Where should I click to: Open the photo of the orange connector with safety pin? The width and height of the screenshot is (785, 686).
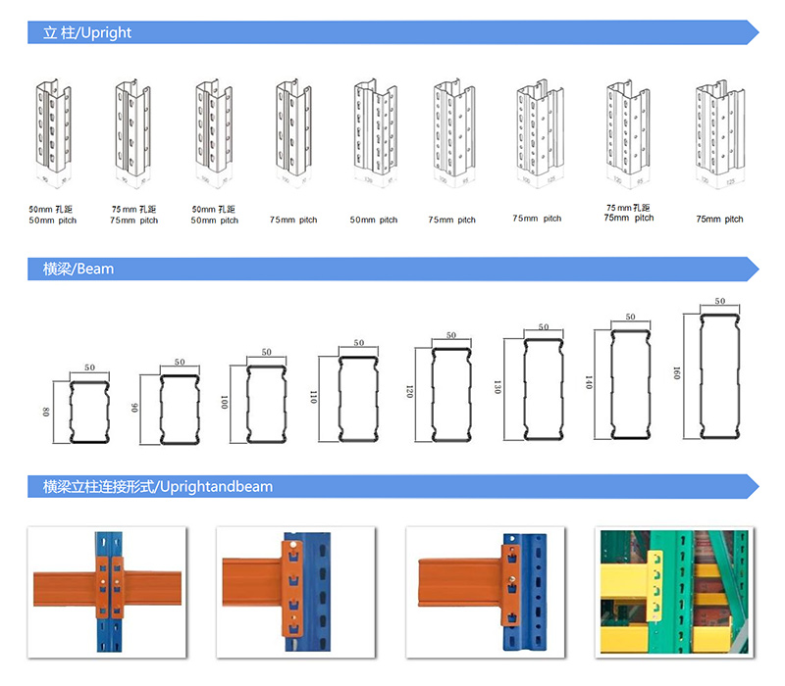pos(485,592)
